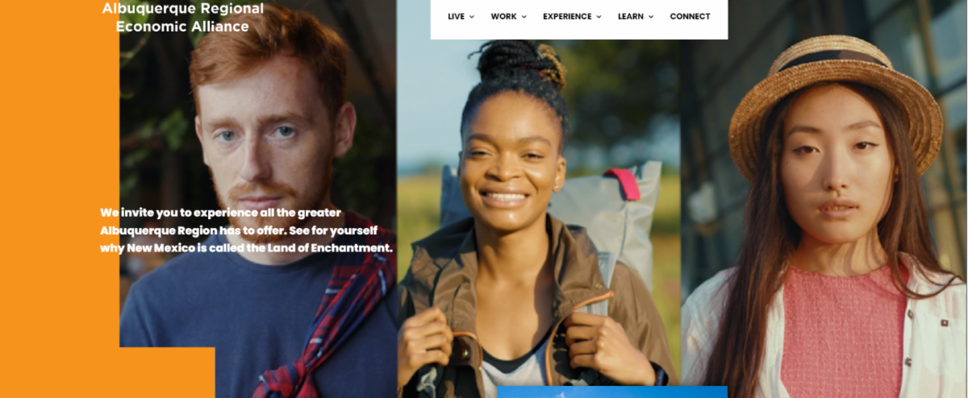Click the orange square below the man's portrait
The image size is (968, 398).
[167, 372]
